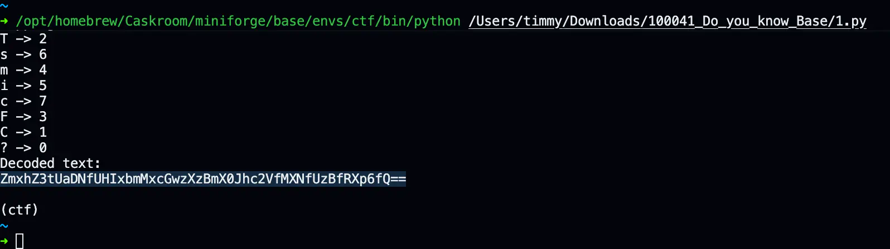Click the highlighted Base64 decoded string
The image size is (890, 249).
pos(203,179)
